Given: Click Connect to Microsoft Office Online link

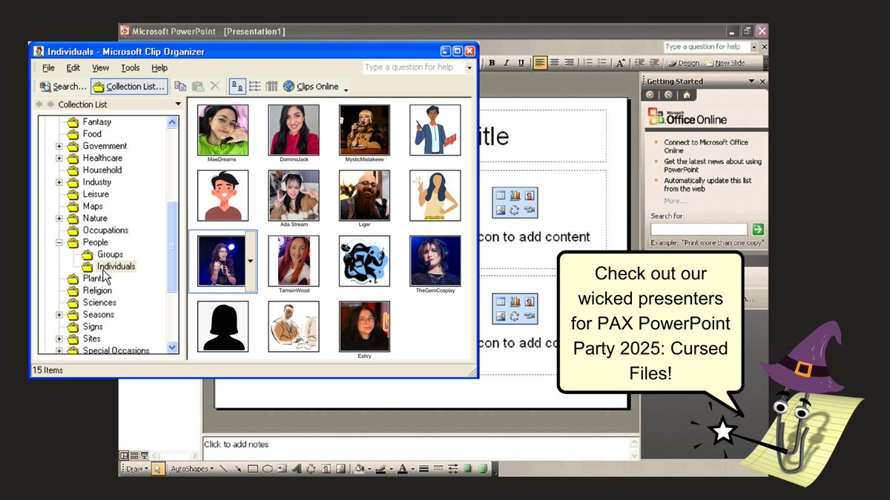Looking at the screenshot, I should click(706, 146).
